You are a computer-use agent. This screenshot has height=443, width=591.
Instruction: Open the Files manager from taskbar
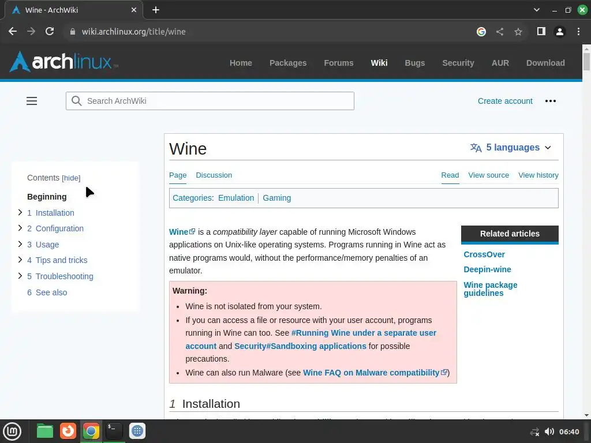[x=45, y=431]
